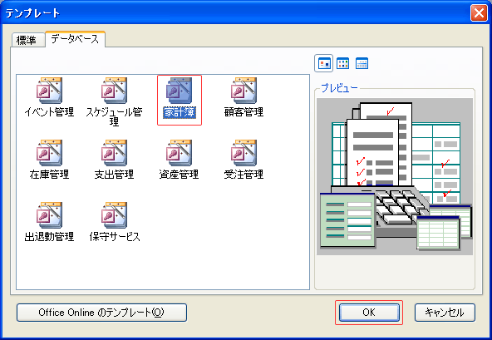Select the 保守サービス template icon

coord(114,215)
